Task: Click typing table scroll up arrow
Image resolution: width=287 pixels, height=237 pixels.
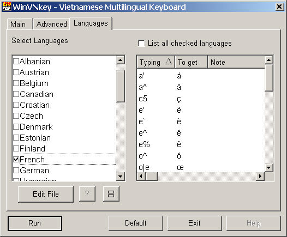Action: [268, 60]
